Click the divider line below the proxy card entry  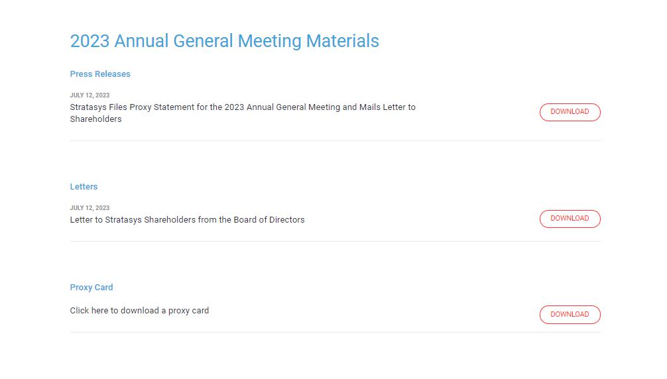335,332
